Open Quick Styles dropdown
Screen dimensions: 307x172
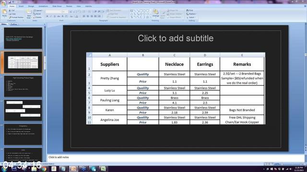pyautogui.click(x=163, y=14)
